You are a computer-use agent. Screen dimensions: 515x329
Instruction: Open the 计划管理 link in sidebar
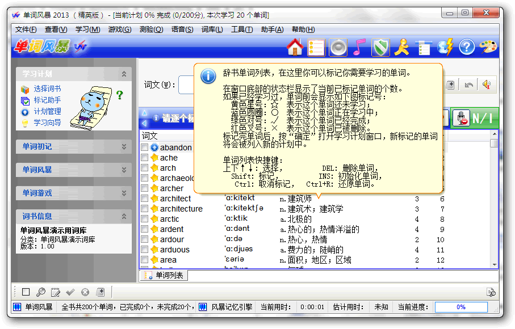(47, 112)
